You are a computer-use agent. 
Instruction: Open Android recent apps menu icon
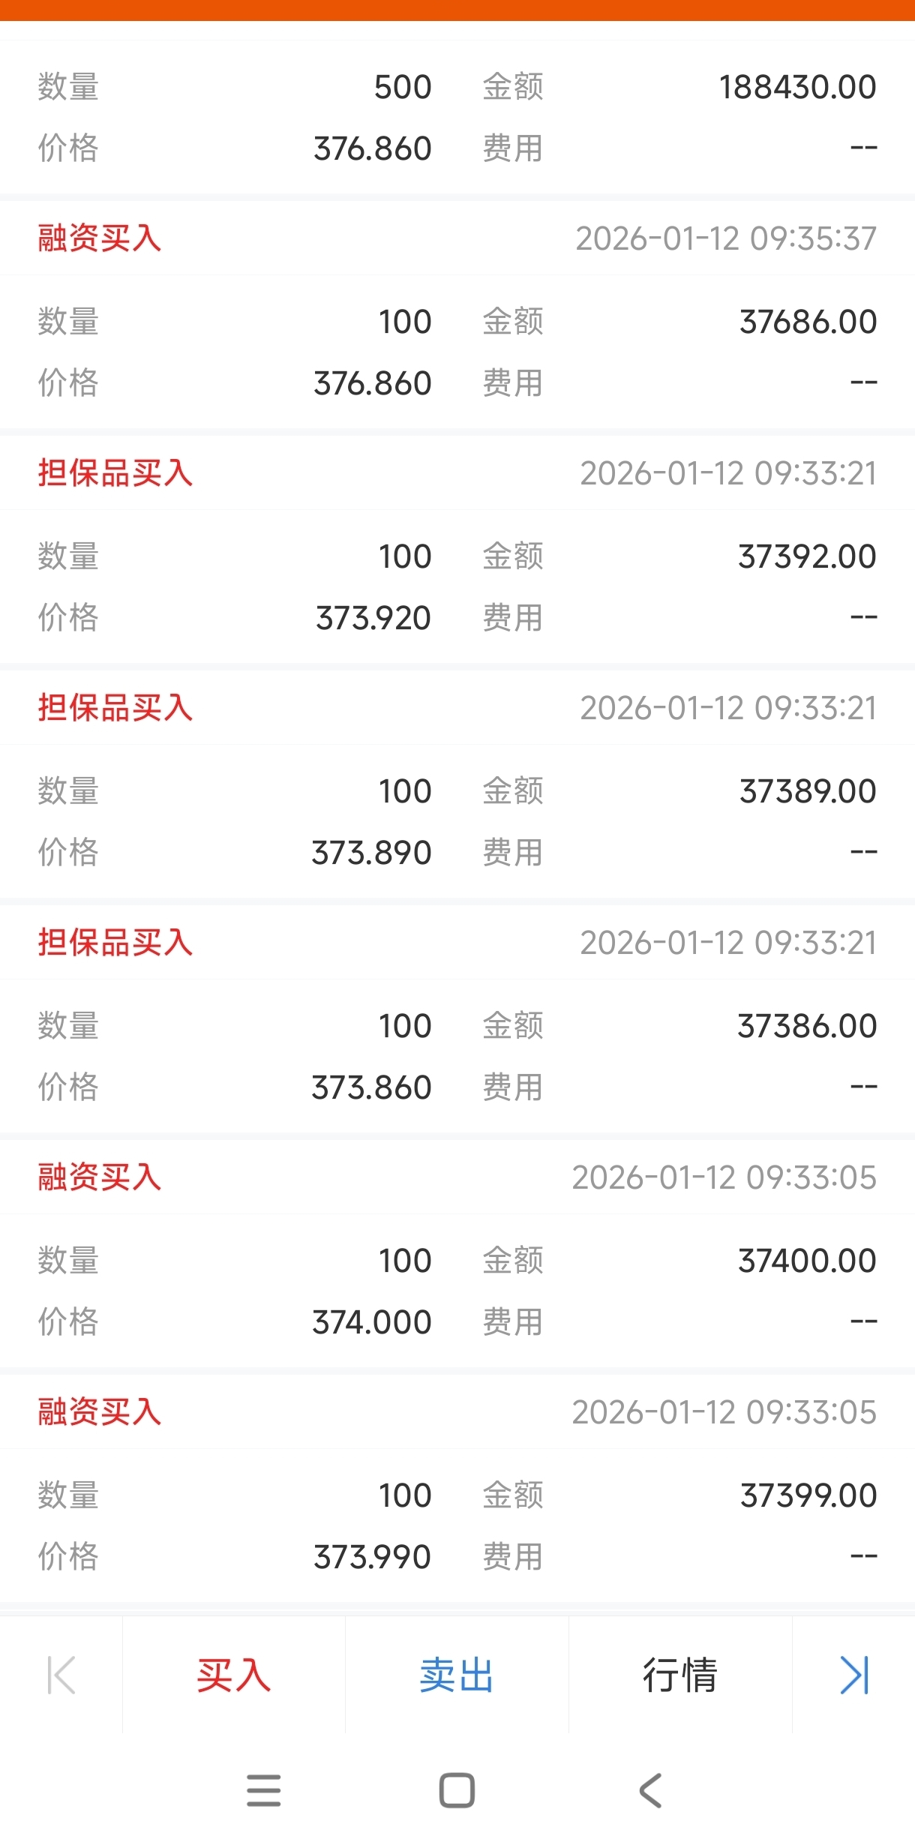point(264,1791)
